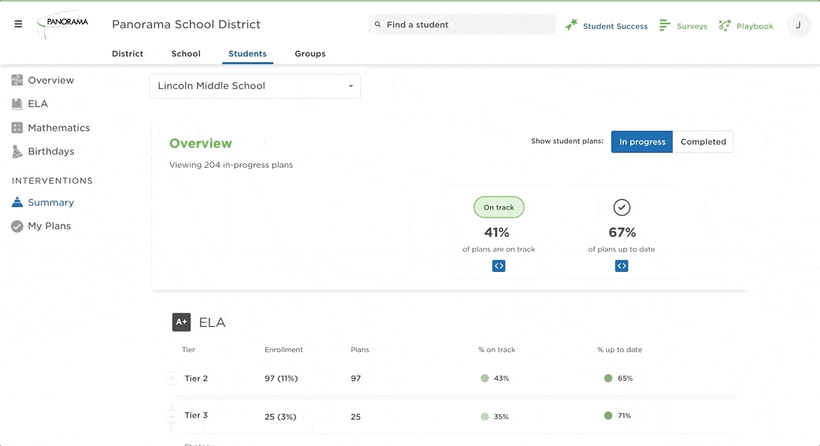Click embed code icon under 41% on track
This screenshot has width=820, height=446.
(499, 266)
